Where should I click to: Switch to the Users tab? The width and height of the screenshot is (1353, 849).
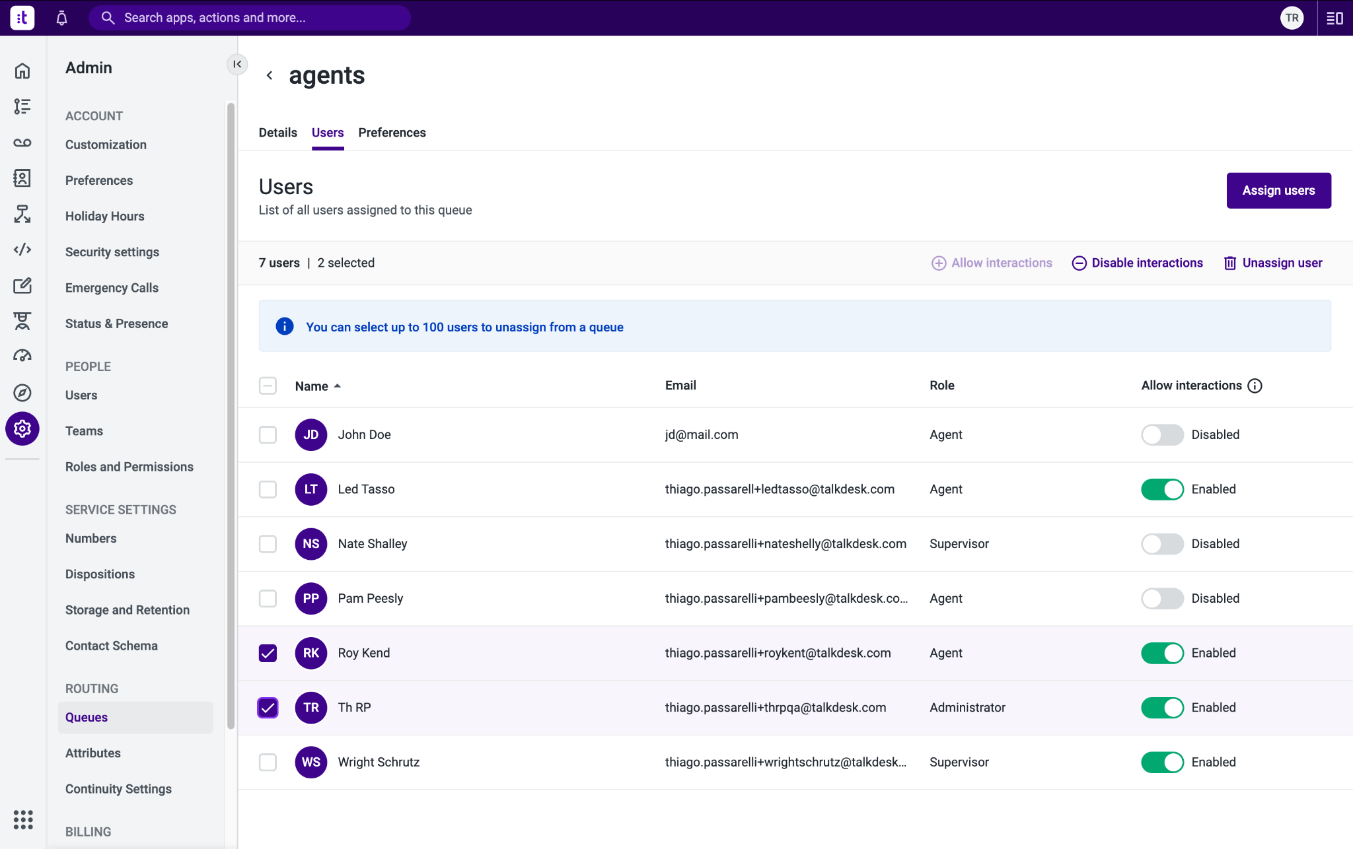(x=328, y=133)
